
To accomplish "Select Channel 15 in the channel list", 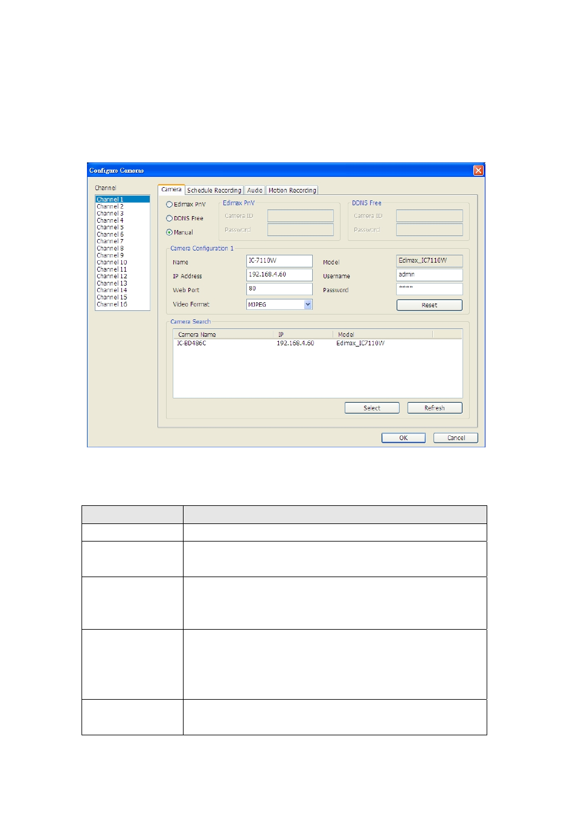I will [123, 298].
